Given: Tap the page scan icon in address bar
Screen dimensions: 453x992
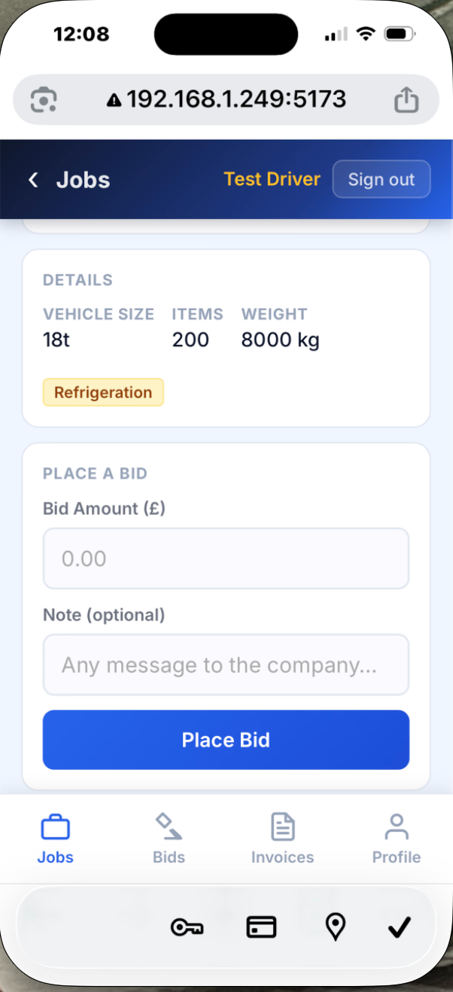Looking at the screenshot, I should point(44,99).
